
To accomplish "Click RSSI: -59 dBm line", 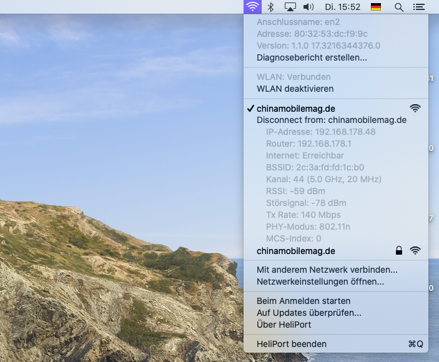I will pos(295,191).
